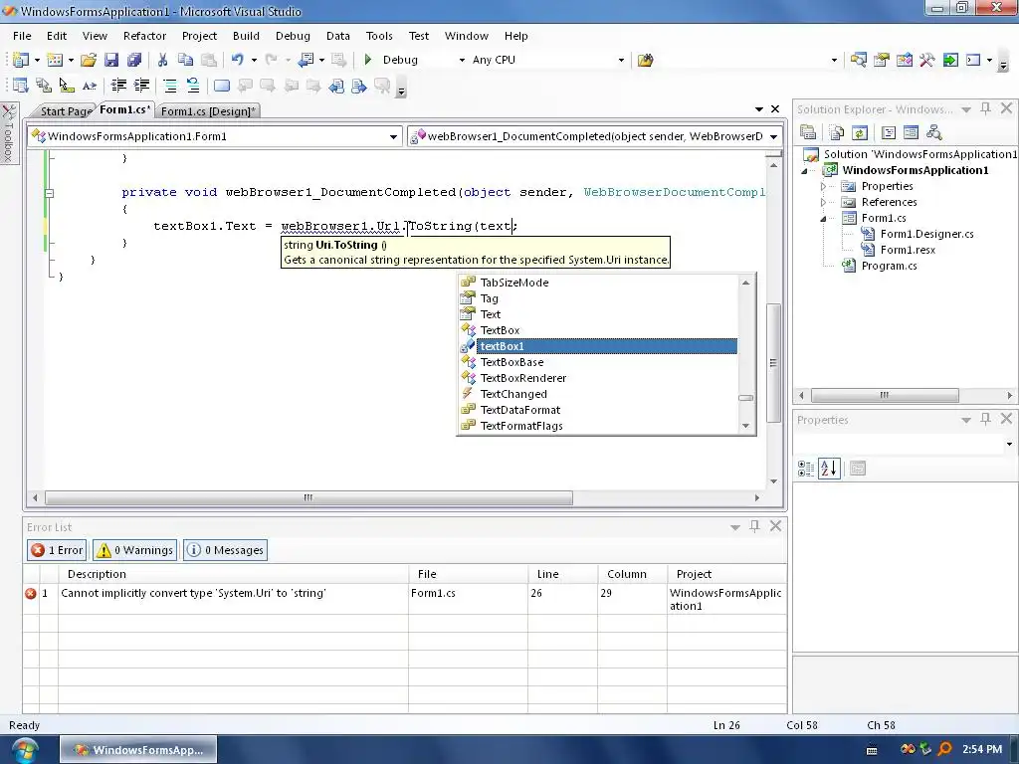Click the IntelliSense list scroll down arrow
This screenshot has width=1019, height=764.
[x=745, y=426]
